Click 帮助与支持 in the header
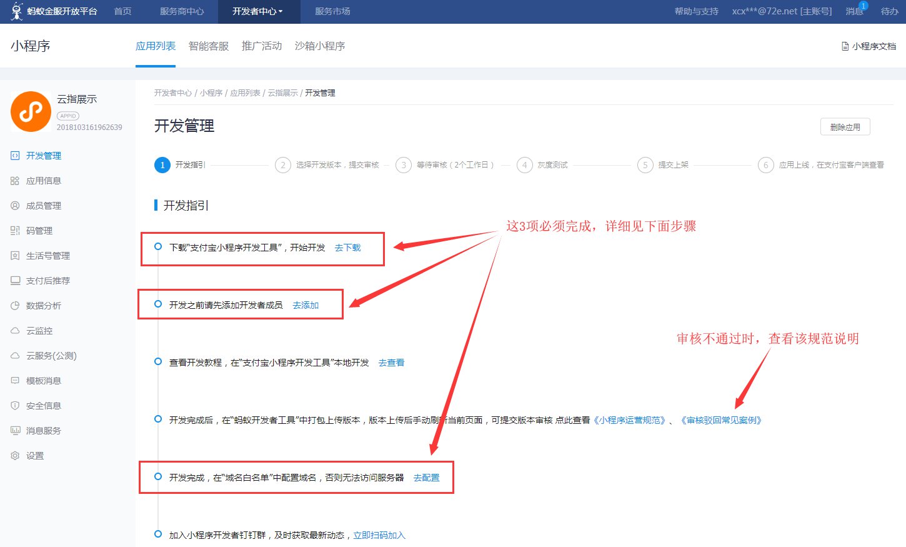This screenshot has height=547, width=906. click(697, 11)
